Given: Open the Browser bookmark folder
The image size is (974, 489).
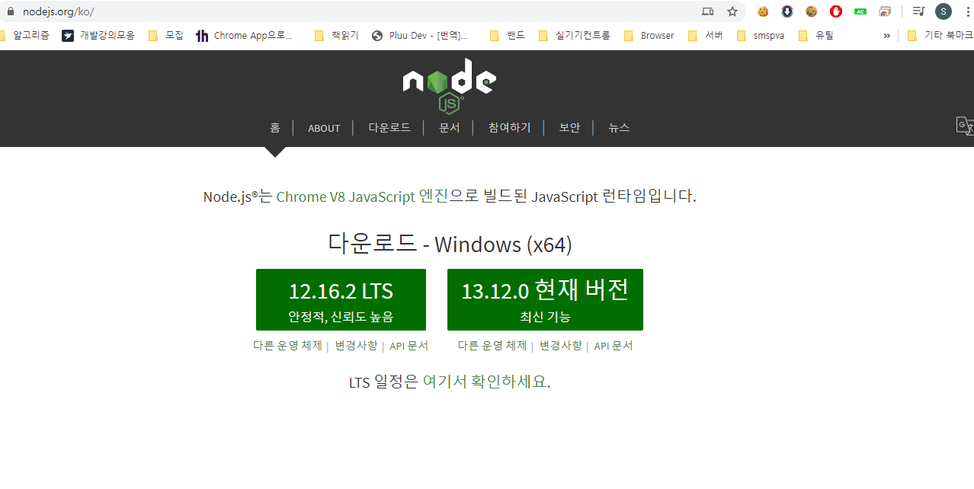Looking at the screenshot, I should [x=649, y=35].
